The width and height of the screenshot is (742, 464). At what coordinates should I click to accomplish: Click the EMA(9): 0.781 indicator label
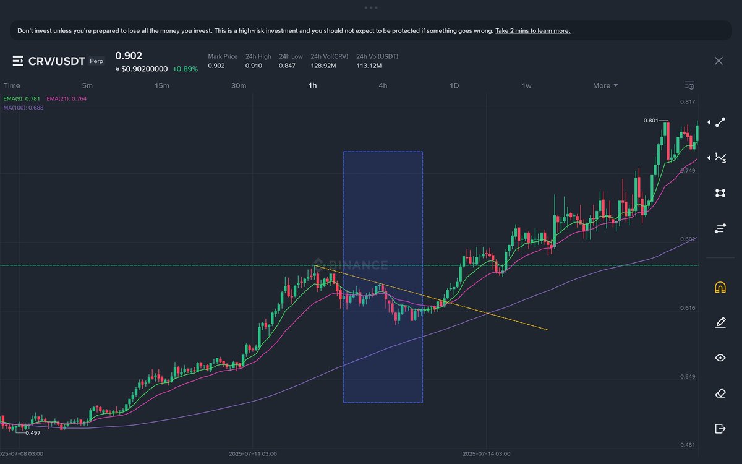click(x=22, y=99)
